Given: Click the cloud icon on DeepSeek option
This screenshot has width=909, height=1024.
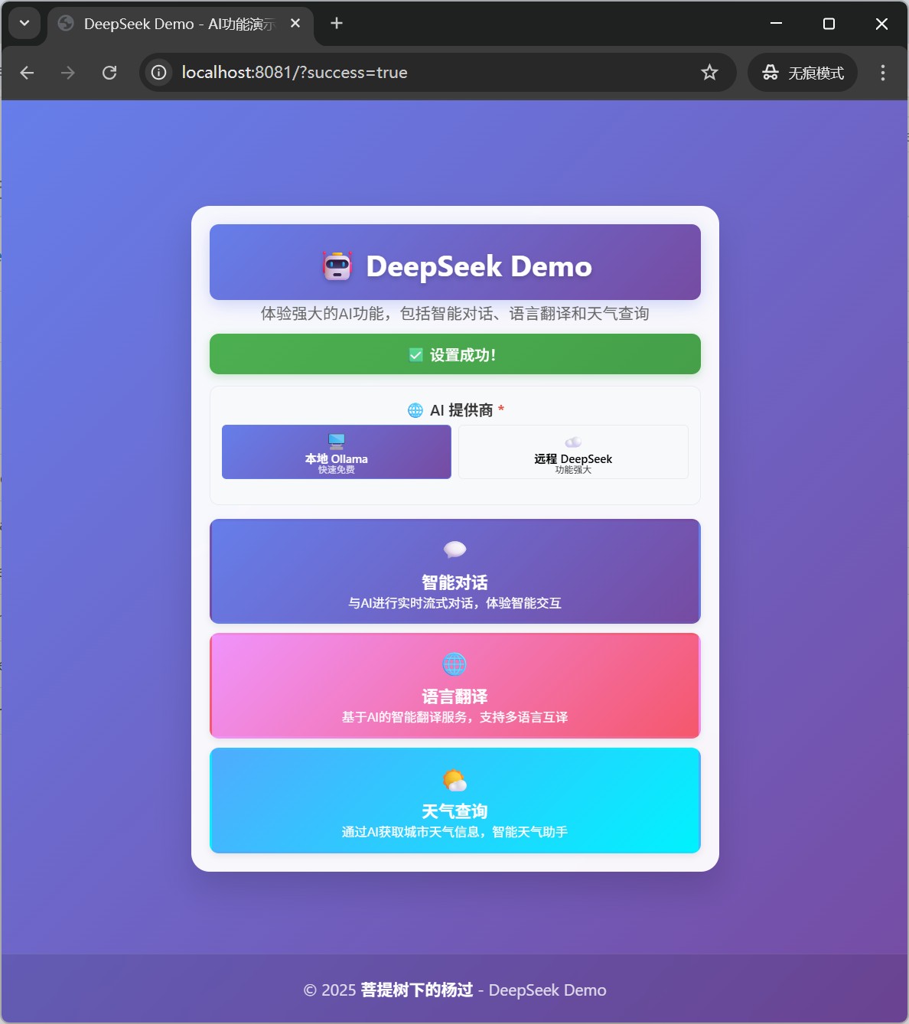Looking at the screenshot, I should point(573,442).
